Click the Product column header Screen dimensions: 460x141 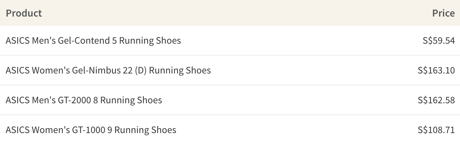24,13
